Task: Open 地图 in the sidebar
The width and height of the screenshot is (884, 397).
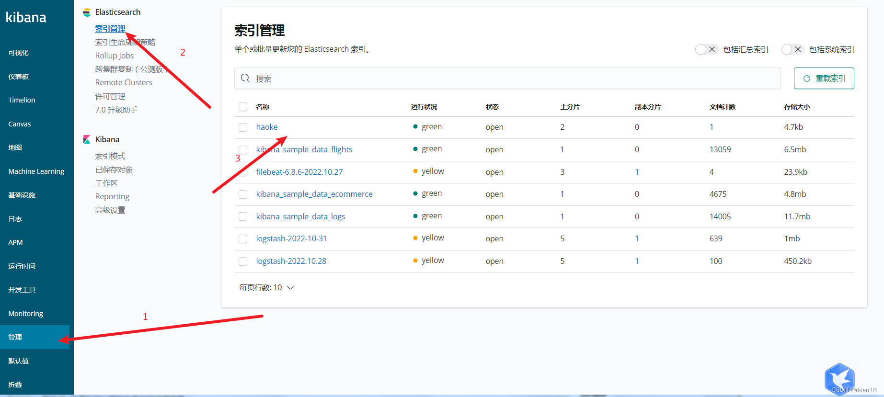Action: tap(15, 147)
